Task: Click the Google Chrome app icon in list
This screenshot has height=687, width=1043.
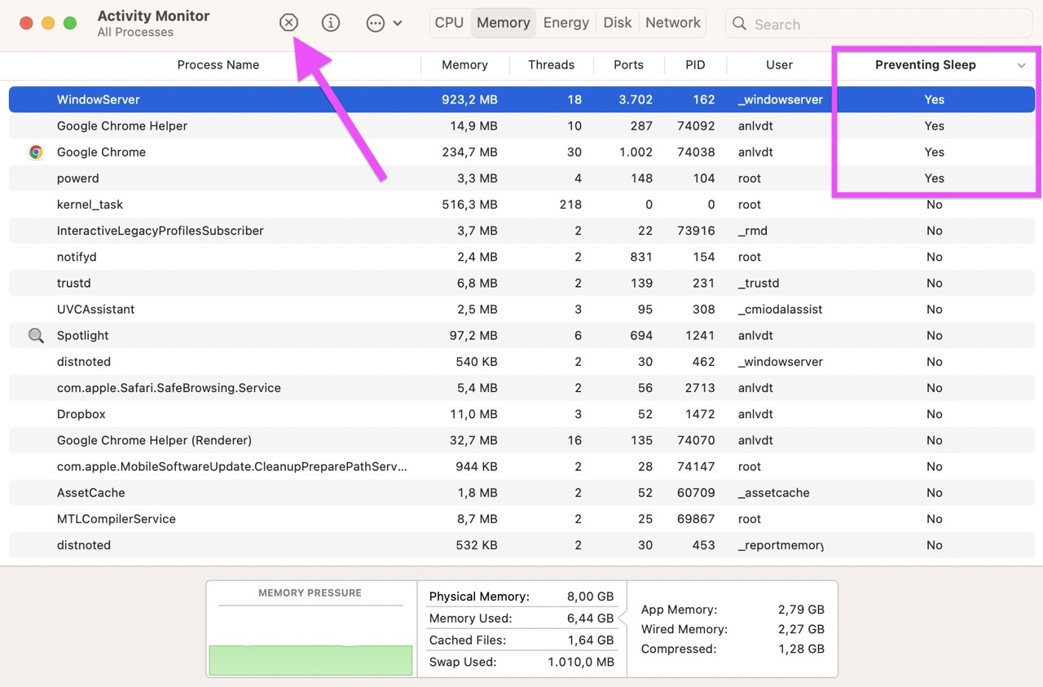Action: 36,152
